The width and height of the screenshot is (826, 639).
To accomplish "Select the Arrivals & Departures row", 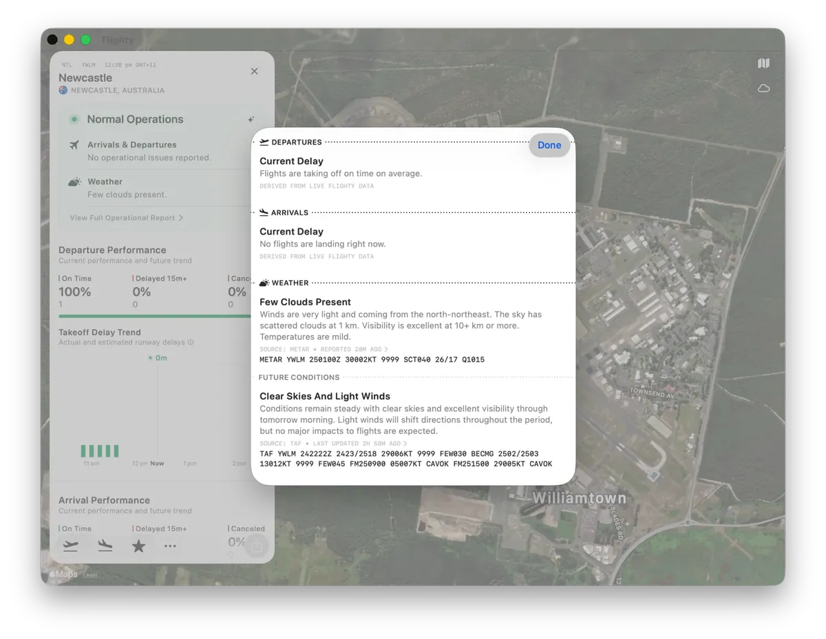I will 156,151.
